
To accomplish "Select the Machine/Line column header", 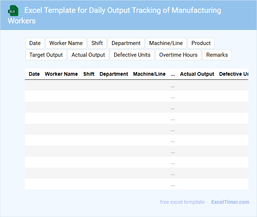I will (x=149, y=74).
